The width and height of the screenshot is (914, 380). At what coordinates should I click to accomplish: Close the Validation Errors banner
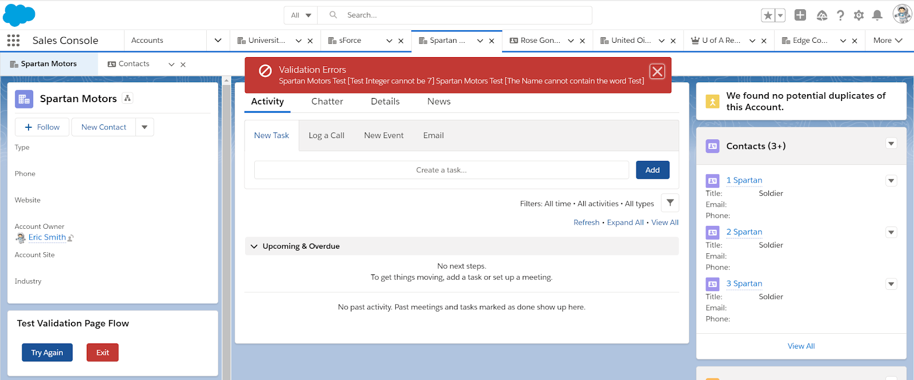pos(658,71)
